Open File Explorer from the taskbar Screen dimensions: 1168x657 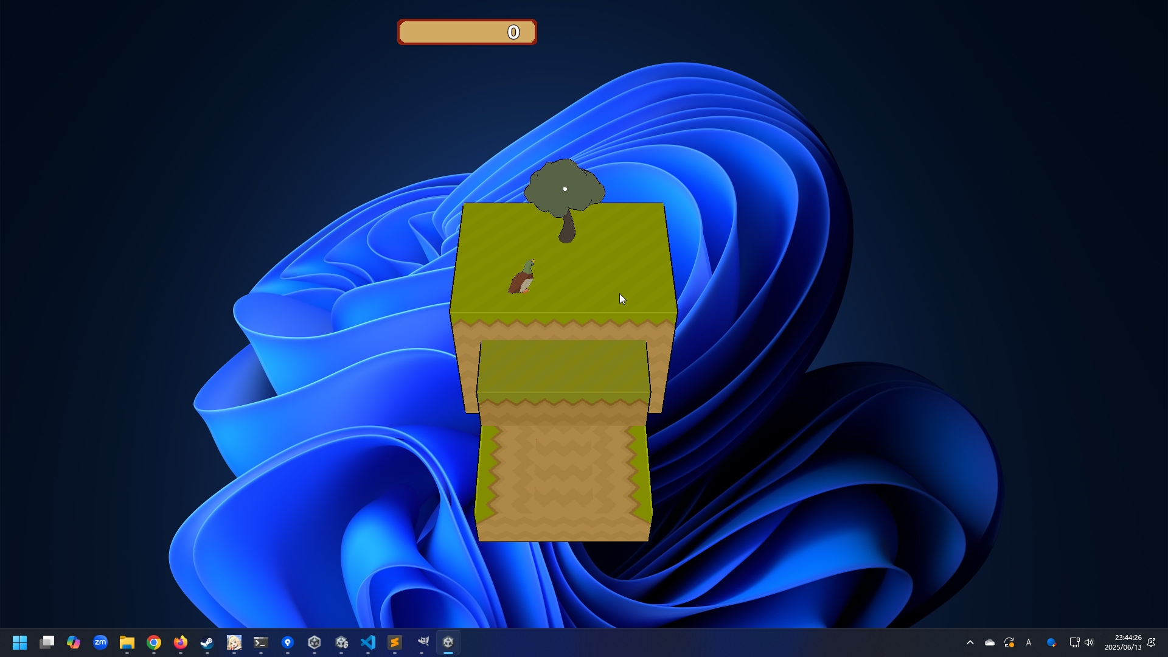[127, 642]
